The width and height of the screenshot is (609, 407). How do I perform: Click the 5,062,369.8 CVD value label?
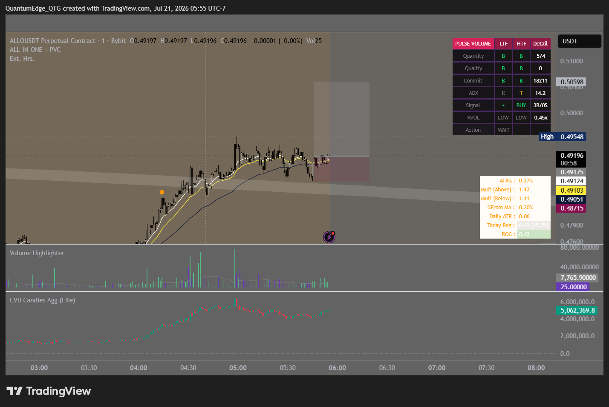point(577,310)
